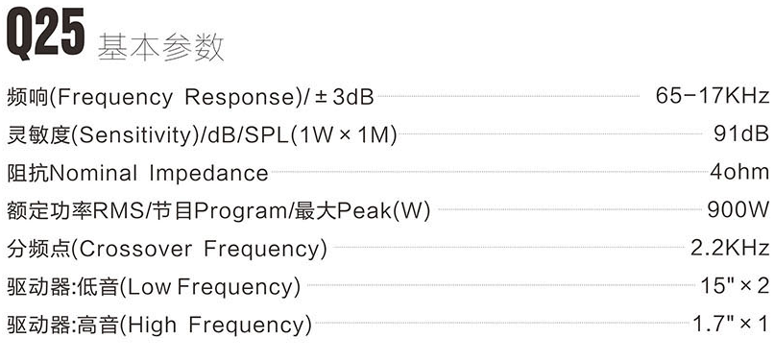Select the 基本参数 heading text

point(160,47)
